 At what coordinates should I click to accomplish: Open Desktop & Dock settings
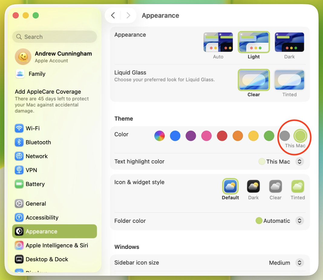pyautogui.click(x=54, y=259)
